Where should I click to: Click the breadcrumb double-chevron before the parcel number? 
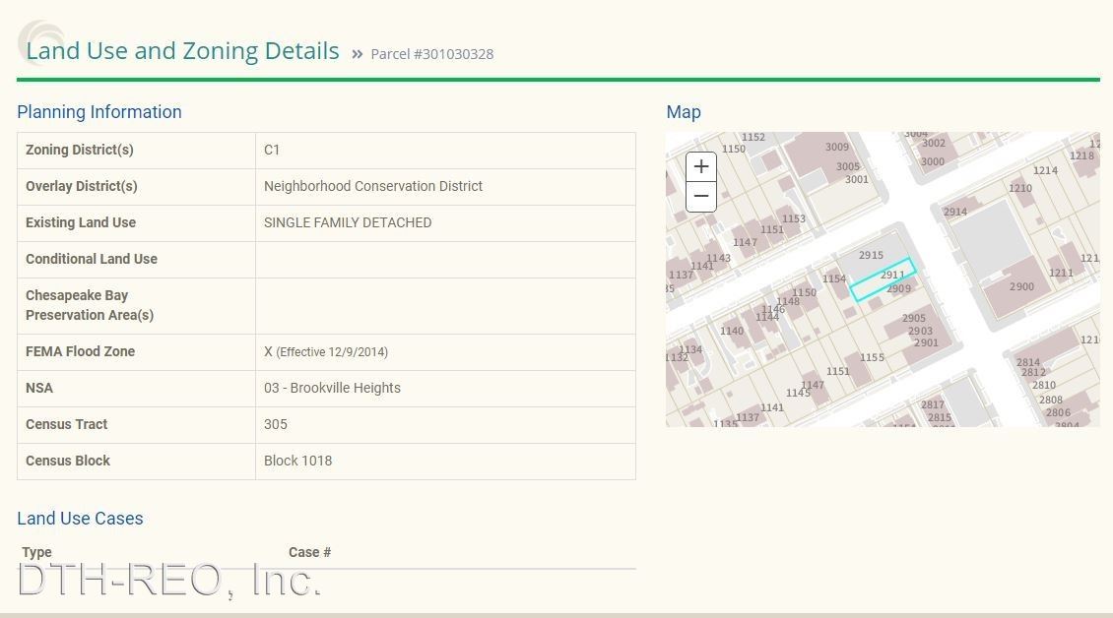(x=357, y=54)
